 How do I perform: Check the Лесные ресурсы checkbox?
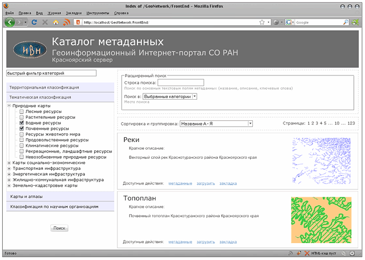click(21, 112)
